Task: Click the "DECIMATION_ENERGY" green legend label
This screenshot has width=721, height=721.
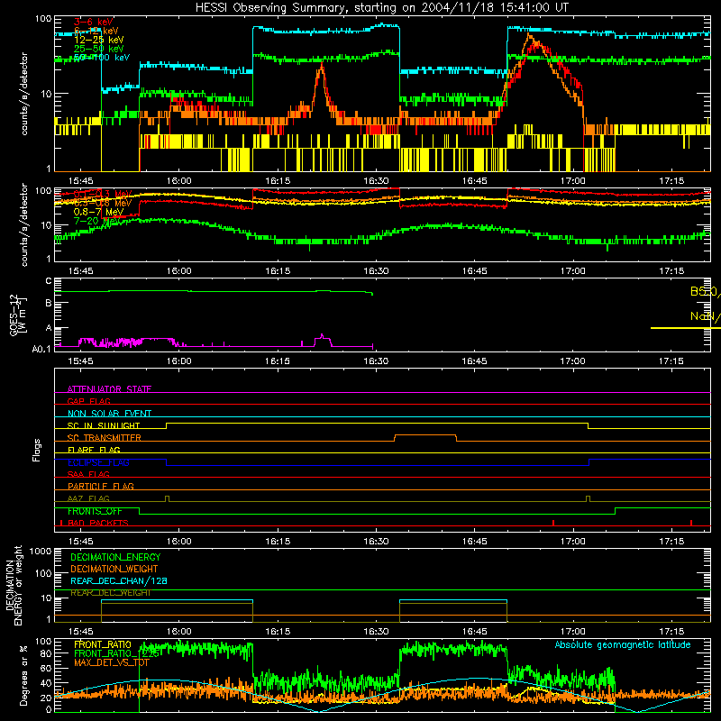Action: click(x=115, y=557)
